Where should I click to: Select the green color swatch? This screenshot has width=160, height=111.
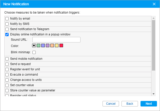[38, 45]
